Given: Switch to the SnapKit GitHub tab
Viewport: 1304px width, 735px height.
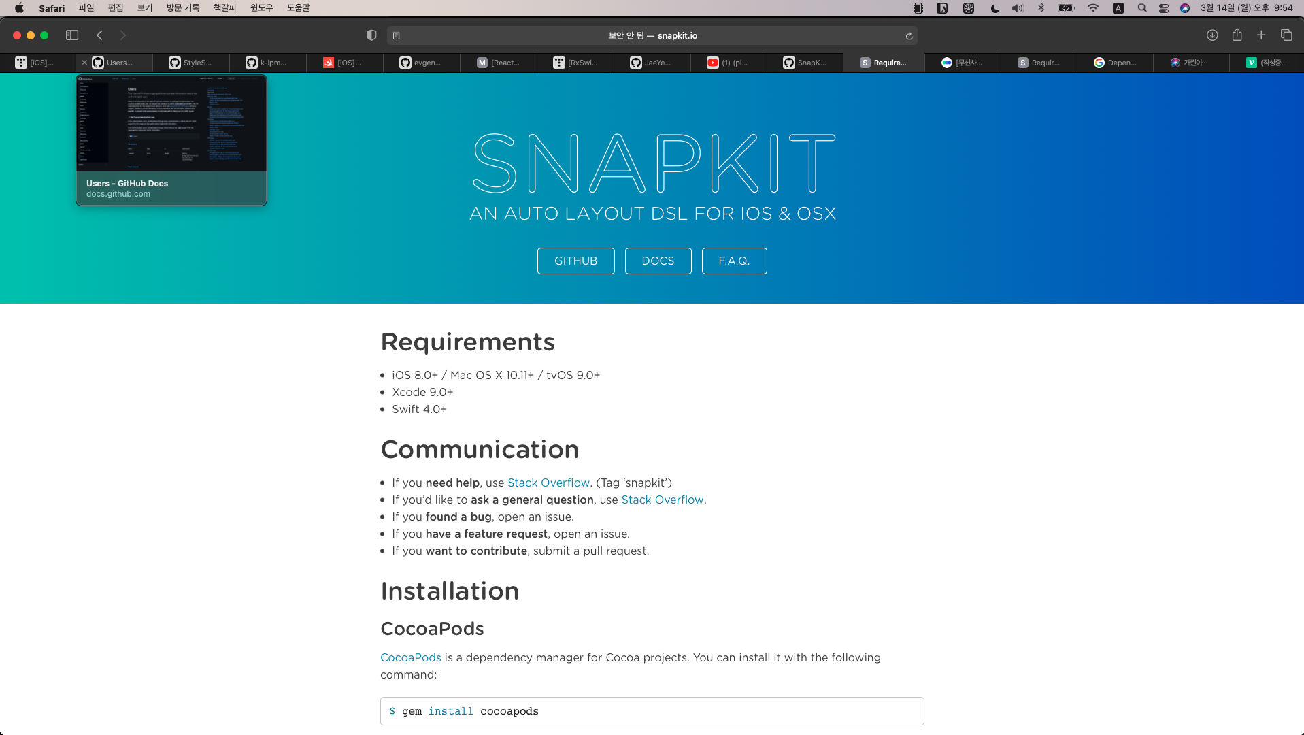Looking at the screenshot, I should click(x=807, y=63).
